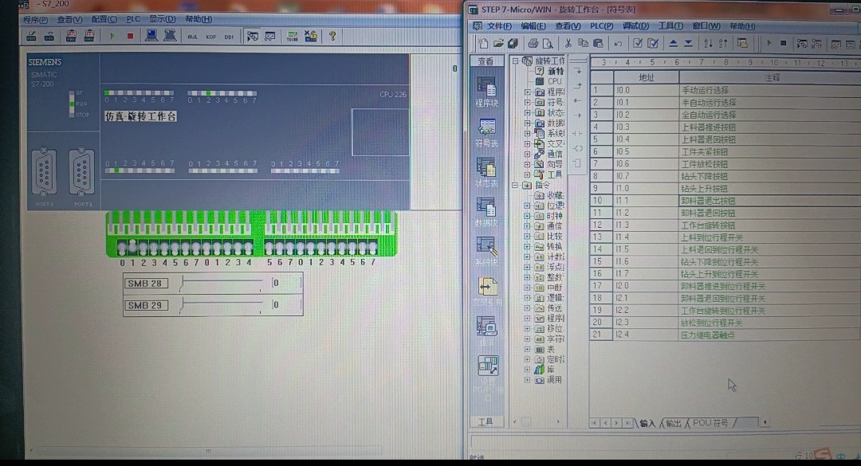Screen dimensions: 861x466
Task: Click row number 10 header in symbol table
Action: pyautogui.click(x=601, y=201)
